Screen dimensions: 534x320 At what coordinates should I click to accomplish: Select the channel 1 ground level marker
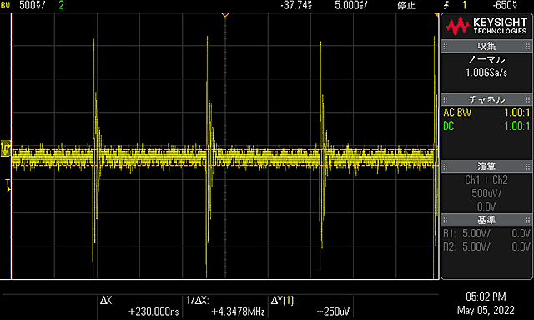click(6, 148)
